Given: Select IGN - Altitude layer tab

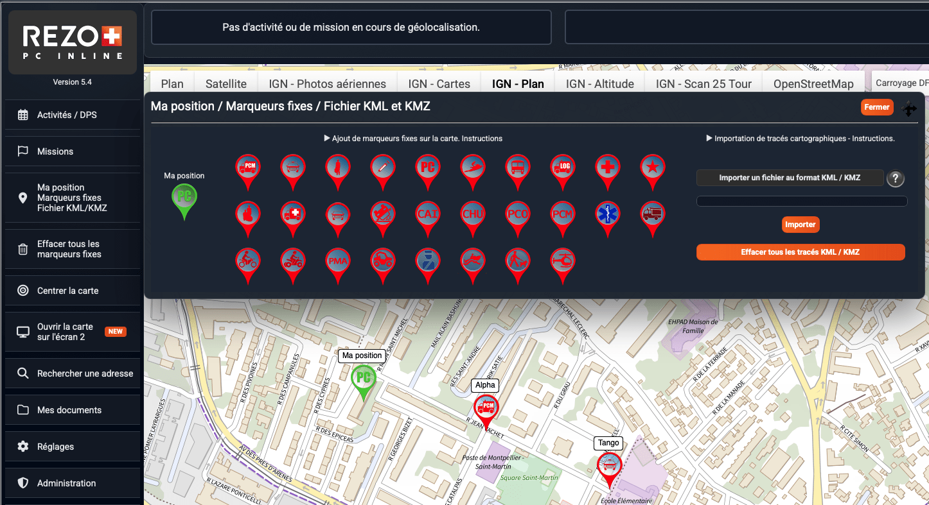Looking at the screenshot, I should 600,83.
